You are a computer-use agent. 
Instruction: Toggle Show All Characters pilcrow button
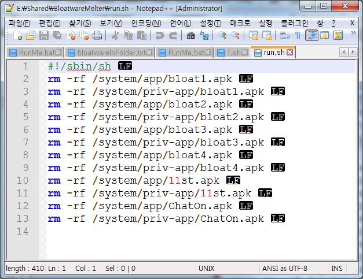(x=298, y=36)
